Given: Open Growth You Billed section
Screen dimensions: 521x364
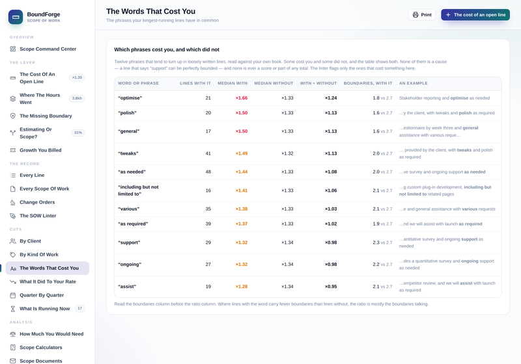Looking at the screenshot, I should pyautogui.click(x=47, y=150).
